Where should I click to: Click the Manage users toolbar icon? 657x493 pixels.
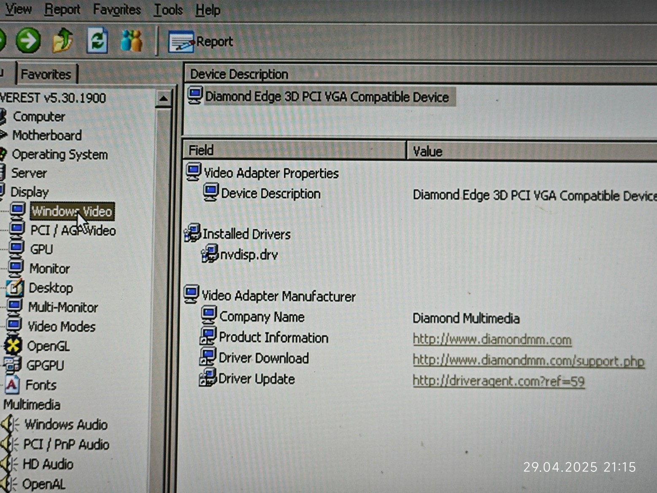coord(131,41)
